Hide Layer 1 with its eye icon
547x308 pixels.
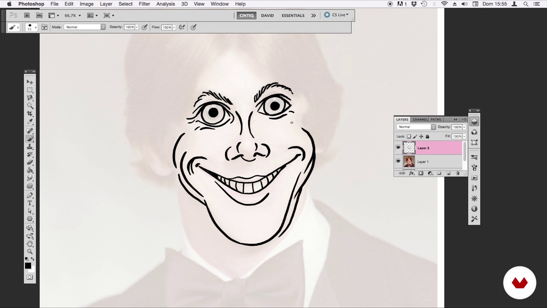pyautogui.click(x=398, y=161)
